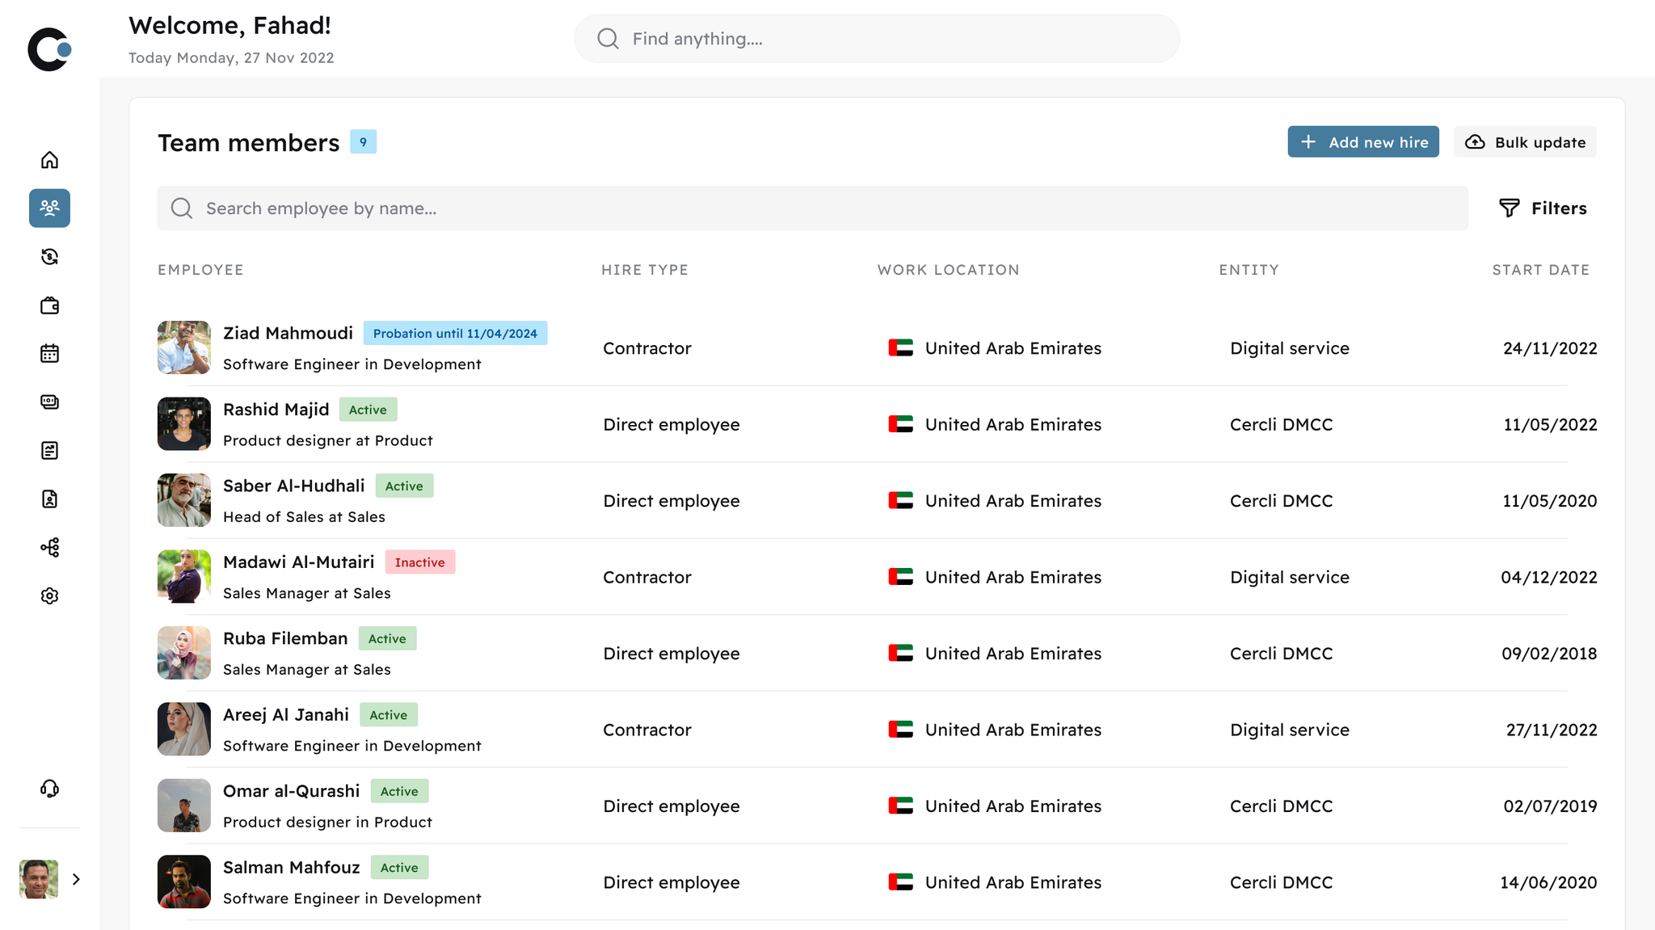Open Ziad Mahmoudi's profile name
This screenshot has width=1655, height=930.
pyautogui.click(x=288, y=333)
